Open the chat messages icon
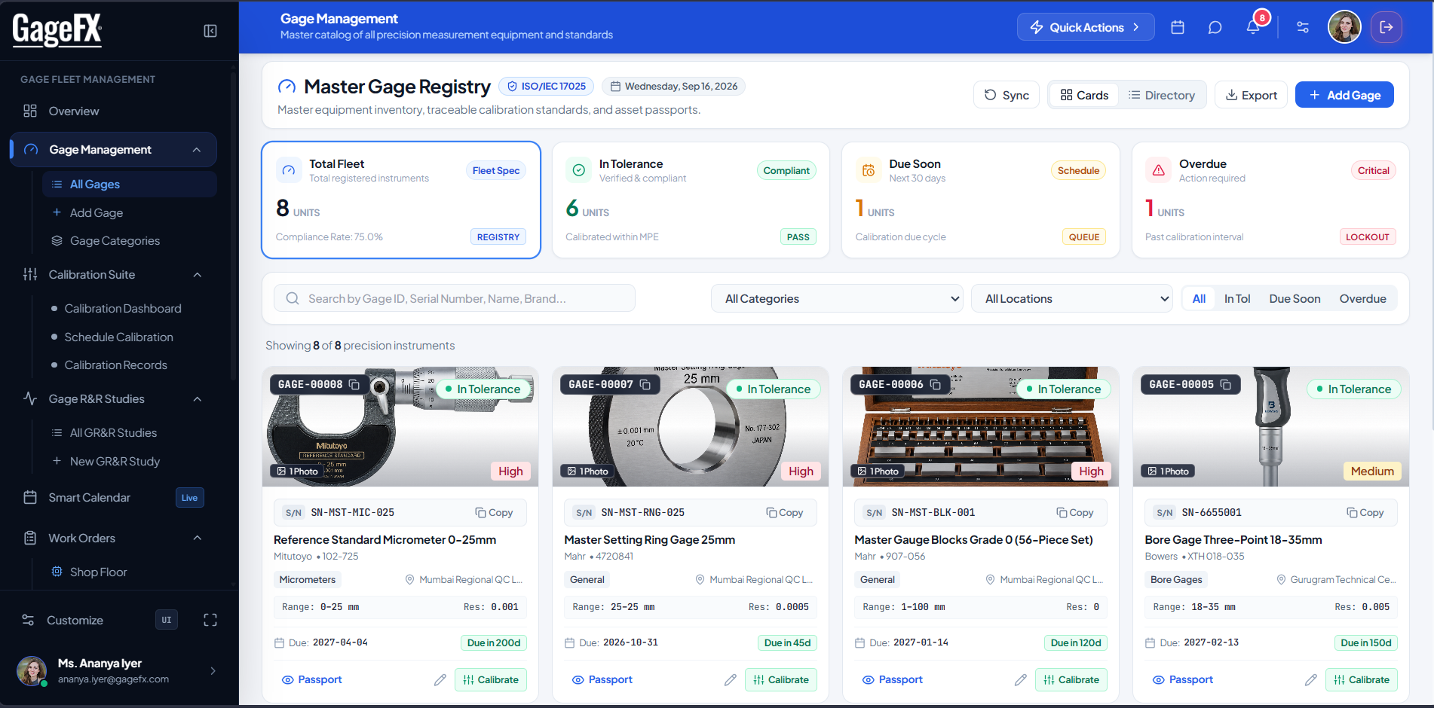 coord(1215,27)
